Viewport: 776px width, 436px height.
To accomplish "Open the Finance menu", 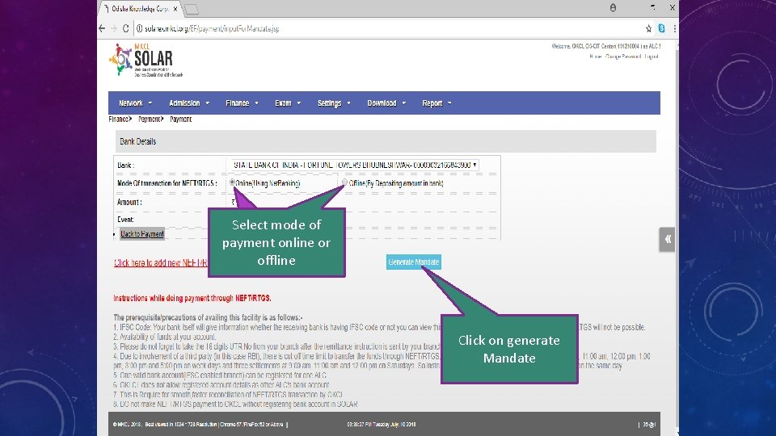I will (x=242, y=103).
